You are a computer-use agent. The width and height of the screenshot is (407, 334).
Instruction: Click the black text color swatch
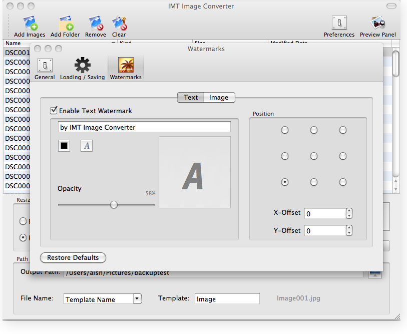64,146
